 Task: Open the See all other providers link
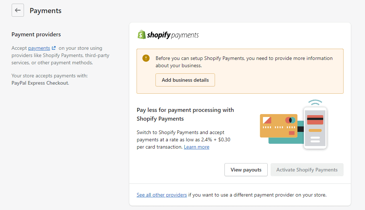pyautogui.click(x=161, y=195)
